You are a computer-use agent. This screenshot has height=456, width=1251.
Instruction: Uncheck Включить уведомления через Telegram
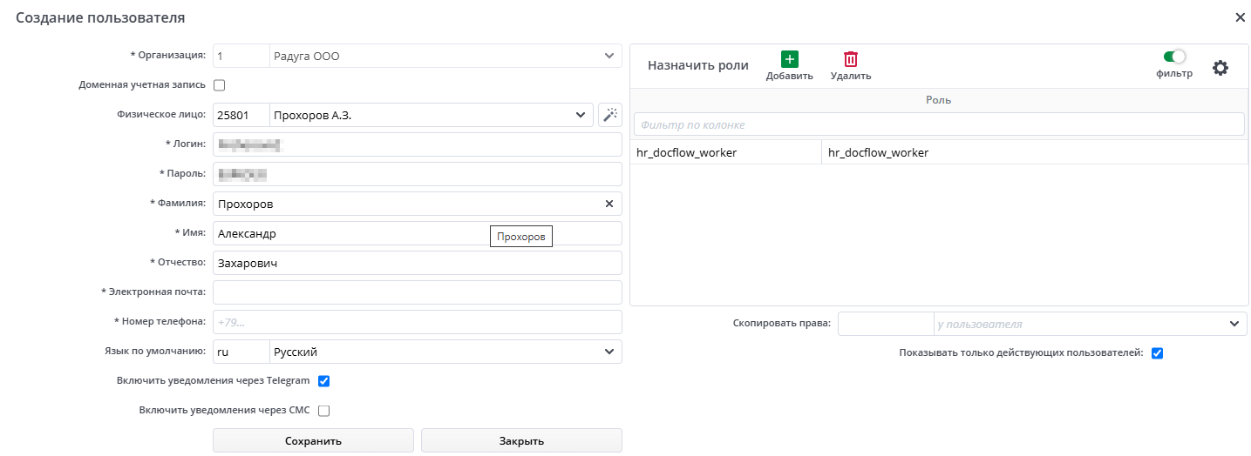pyautogui.click(x=323, y=381)
